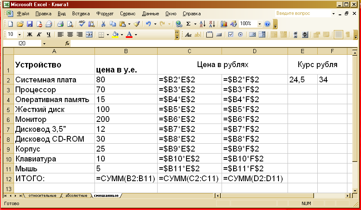Screen dimensions: 361x210
Task: Create a new workbook with New icon
Action: 11,23
